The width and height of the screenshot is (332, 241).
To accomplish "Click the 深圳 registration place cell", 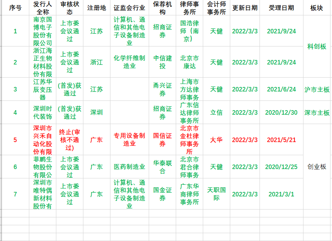I will (97, 112).
